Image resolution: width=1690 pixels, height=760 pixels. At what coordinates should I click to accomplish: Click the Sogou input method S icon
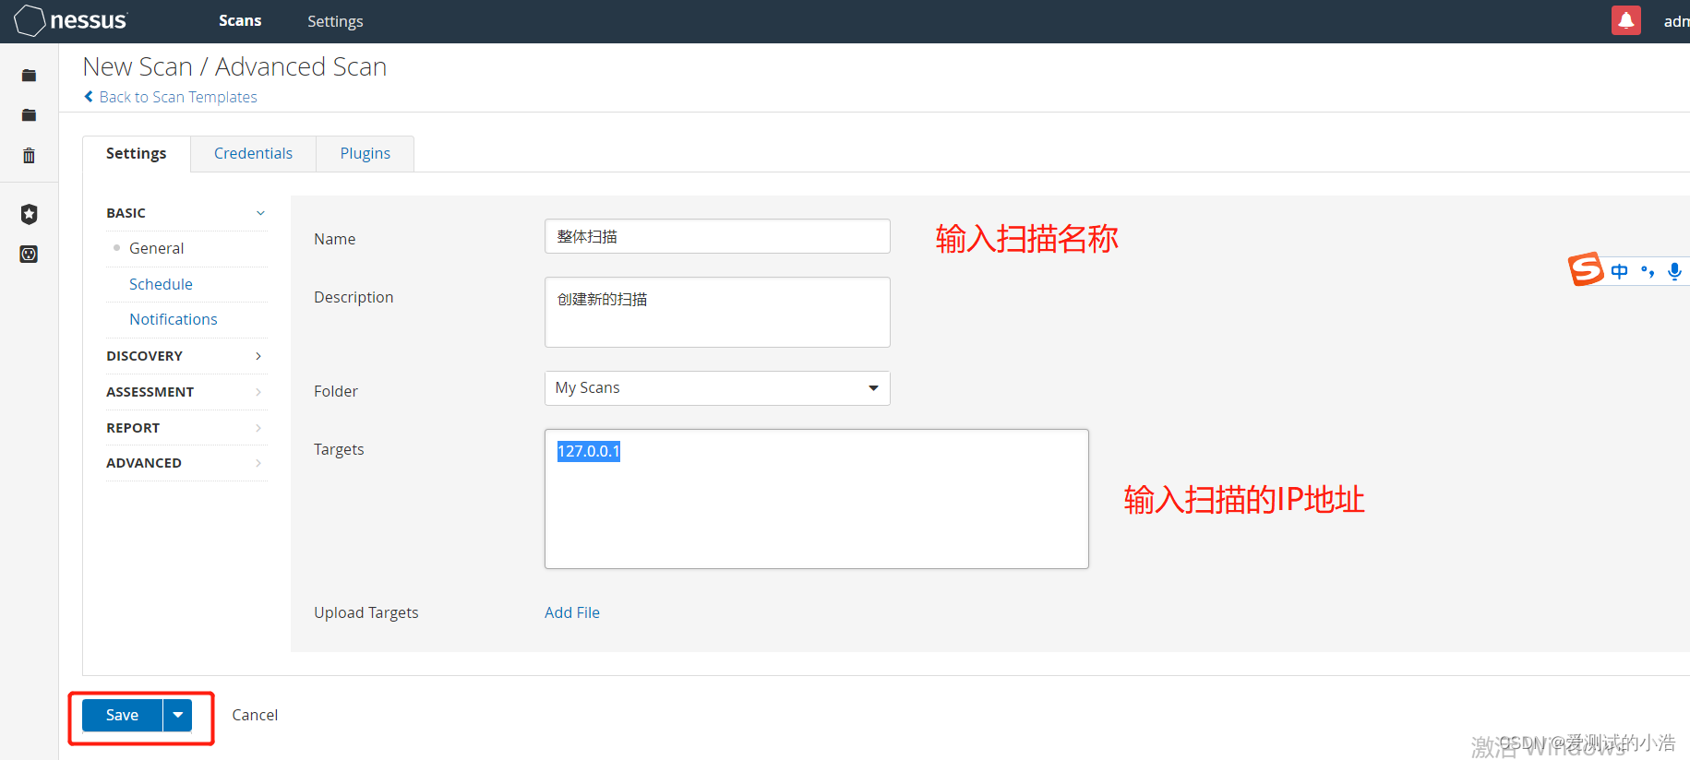click(1586, 269)
